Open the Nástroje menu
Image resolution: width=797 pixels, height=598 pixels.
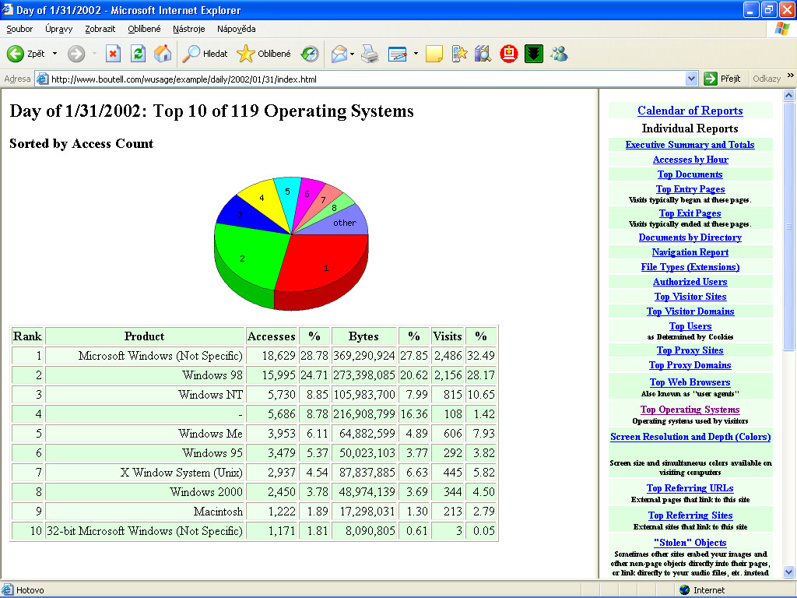(188, 29)
